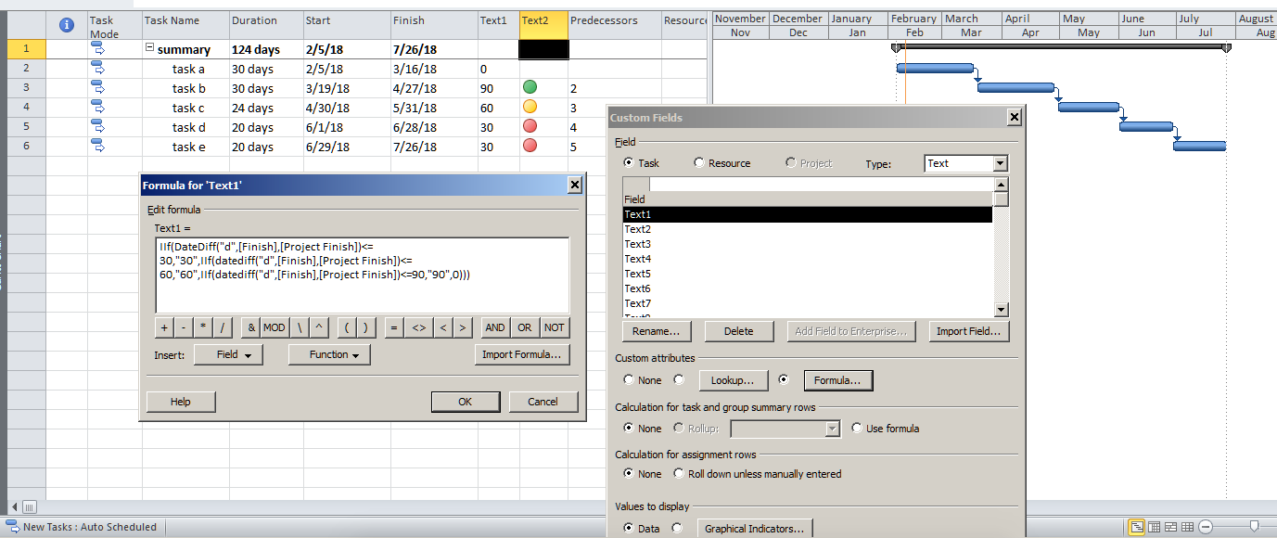1277x538 pixels.
Task: Select the Lookup radio button
Action: click(x=680, y=380)
